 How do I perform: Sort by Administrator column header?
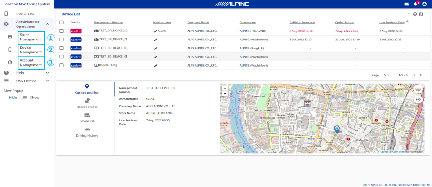click(x=162, y=22)
